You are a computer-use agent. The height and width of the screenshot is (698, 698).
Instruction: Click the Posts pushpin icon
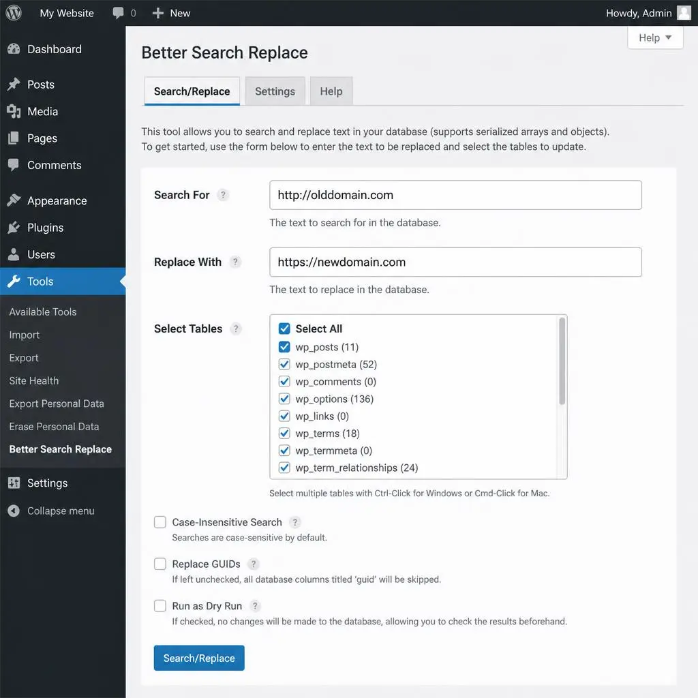(14, 84)
